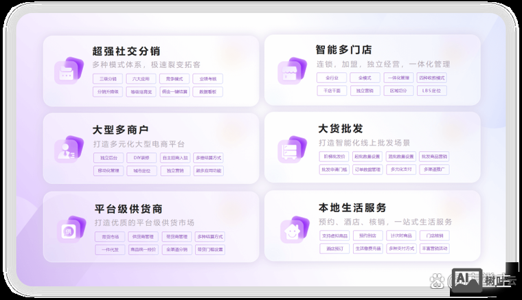The width and height of the screenshot is (522, 300).
Task: Tap the 多种支付方式 tag
Action: click(x=401, y=249)
